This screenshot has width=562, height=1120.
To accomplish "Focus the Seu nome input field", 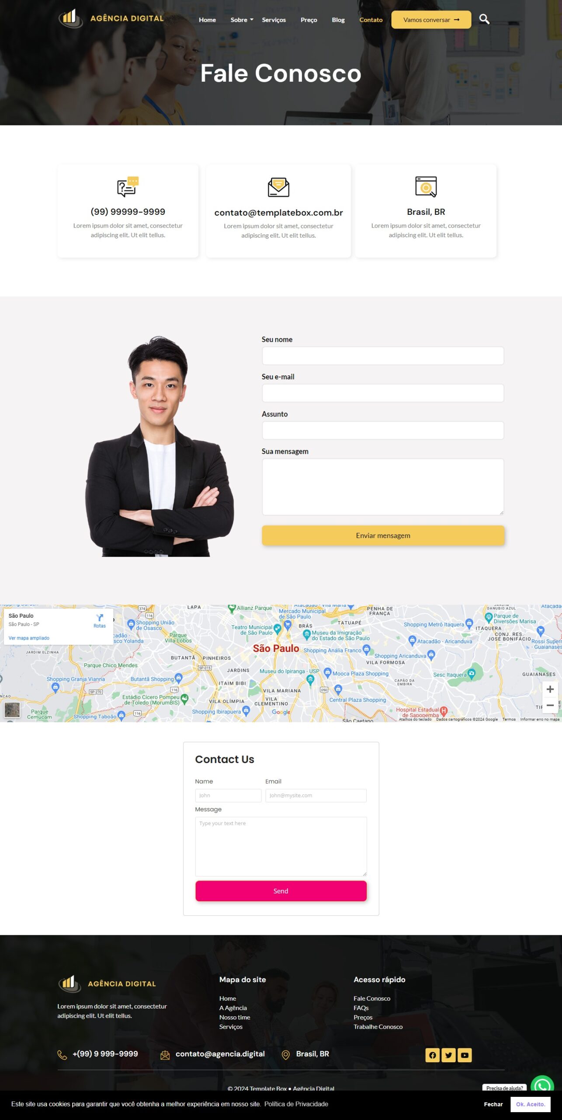I will 383,356.
